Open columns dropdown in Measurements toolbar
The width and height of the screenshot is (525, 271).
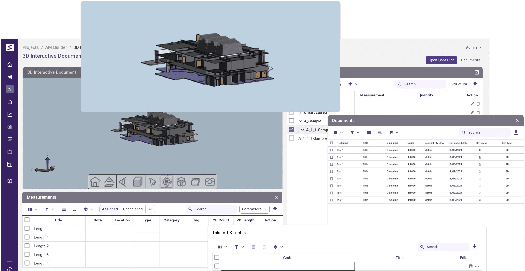[x=33, y=209]
